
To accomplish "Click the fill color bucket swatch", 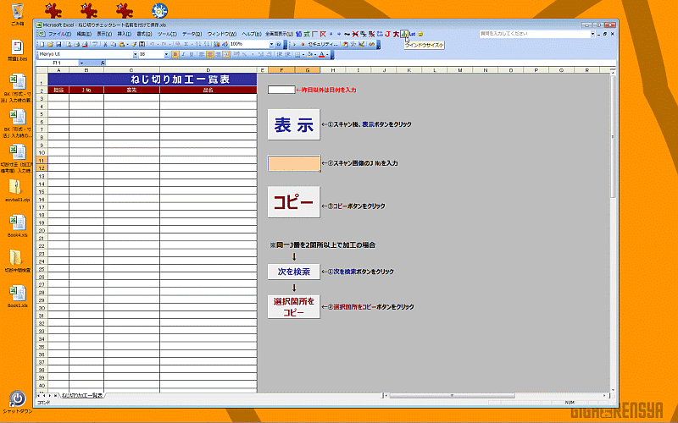I will [x=309, y=54].
